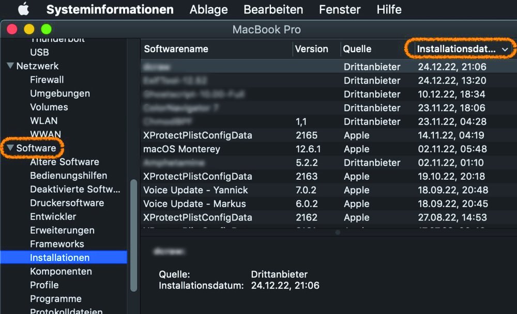Screen dimensions: 517x314
Task: Sort list by Softwarename column header
Action: point(176,49)
